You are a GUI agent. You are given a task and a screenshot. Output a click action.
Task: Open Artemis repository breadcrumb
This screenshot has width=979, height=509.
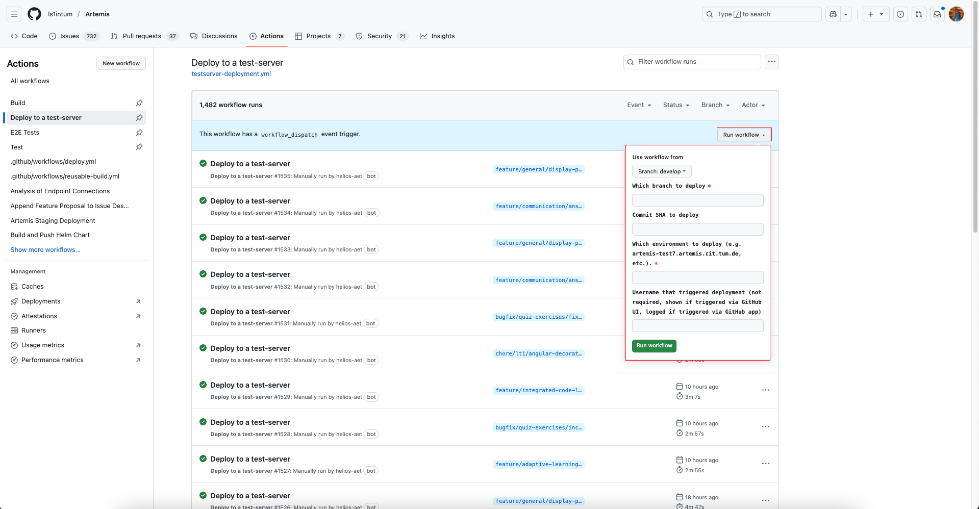tap(97, 14)
